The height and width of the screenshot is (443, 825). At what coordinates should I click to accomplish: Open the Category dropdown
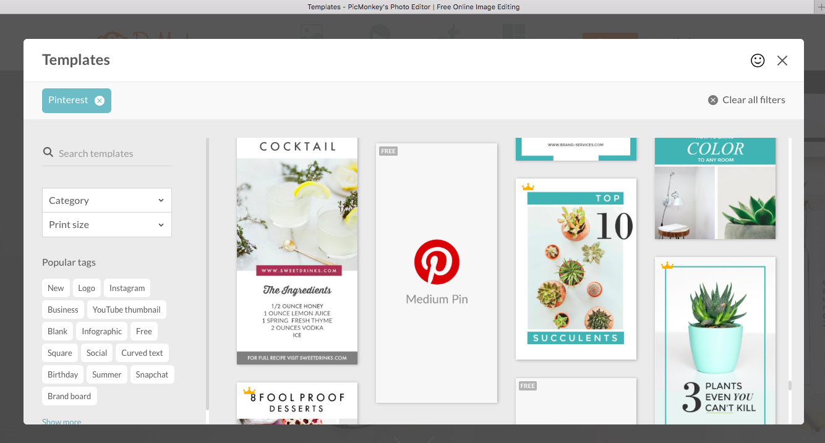pos(107,200)
